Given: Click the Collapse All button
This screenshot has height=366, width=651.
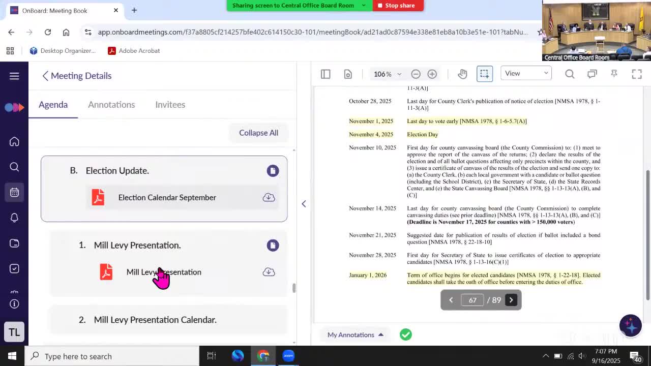Looking at the screenshot, I should coord(258,133).
